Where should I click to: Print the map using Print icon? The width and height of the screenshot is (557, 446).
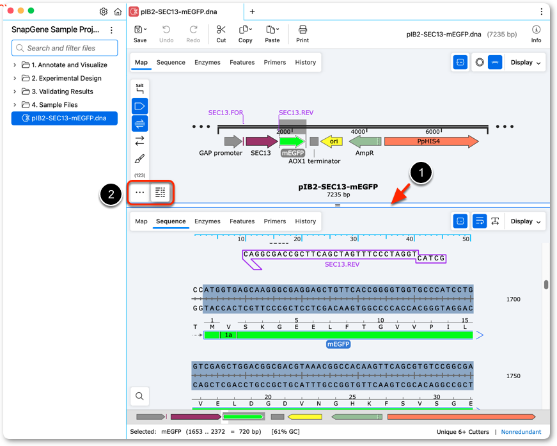pos(302,30)
